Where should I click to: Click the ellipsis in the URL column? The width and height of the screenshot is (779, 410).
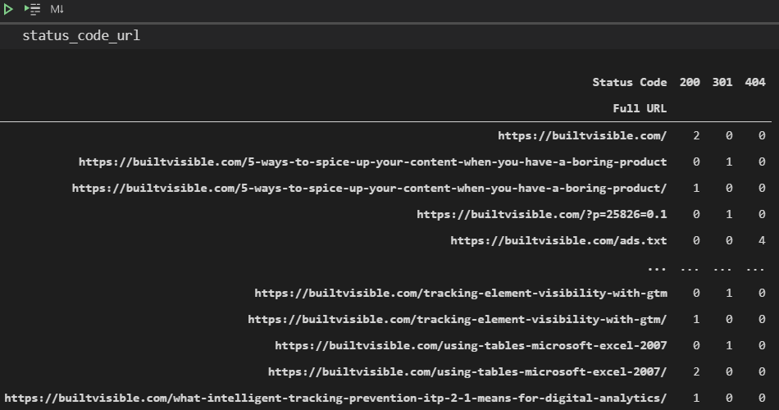pyautogui.click(x=657, y=269)
